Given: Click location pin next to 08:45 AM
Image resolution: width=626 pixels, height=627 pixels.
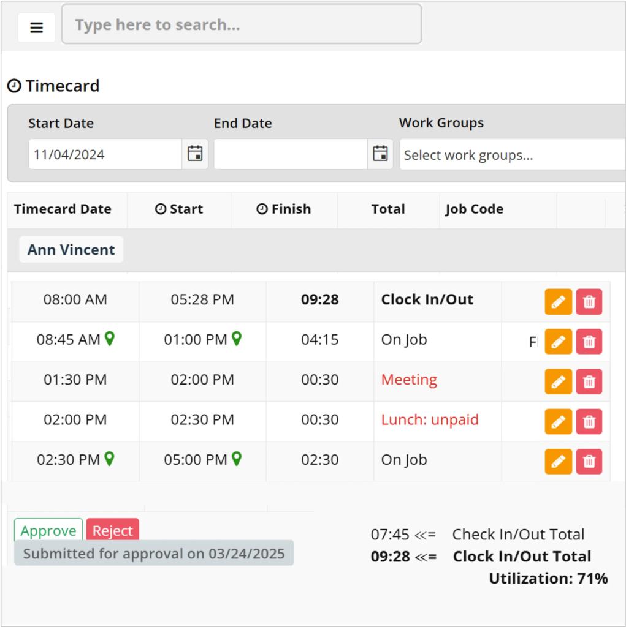Looking at the screenshot, I should coord(110,339).
